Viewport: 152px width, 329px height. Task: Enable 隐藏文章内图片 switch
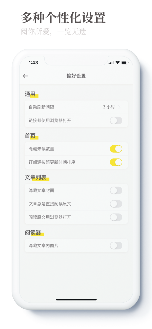tap(116, 245)
